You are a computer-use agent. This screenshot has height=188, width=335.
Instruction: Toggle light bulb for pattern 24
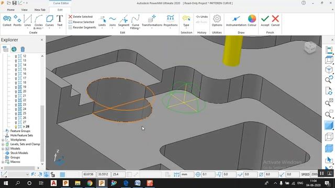16,109
